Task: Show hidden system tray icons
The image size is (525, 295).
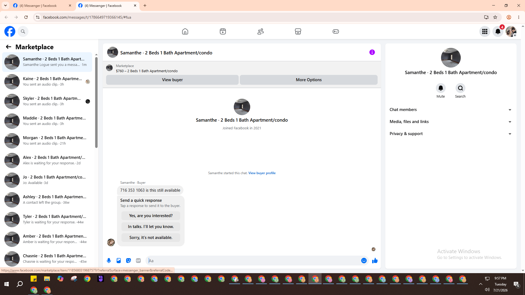Action: coord(480,284)
